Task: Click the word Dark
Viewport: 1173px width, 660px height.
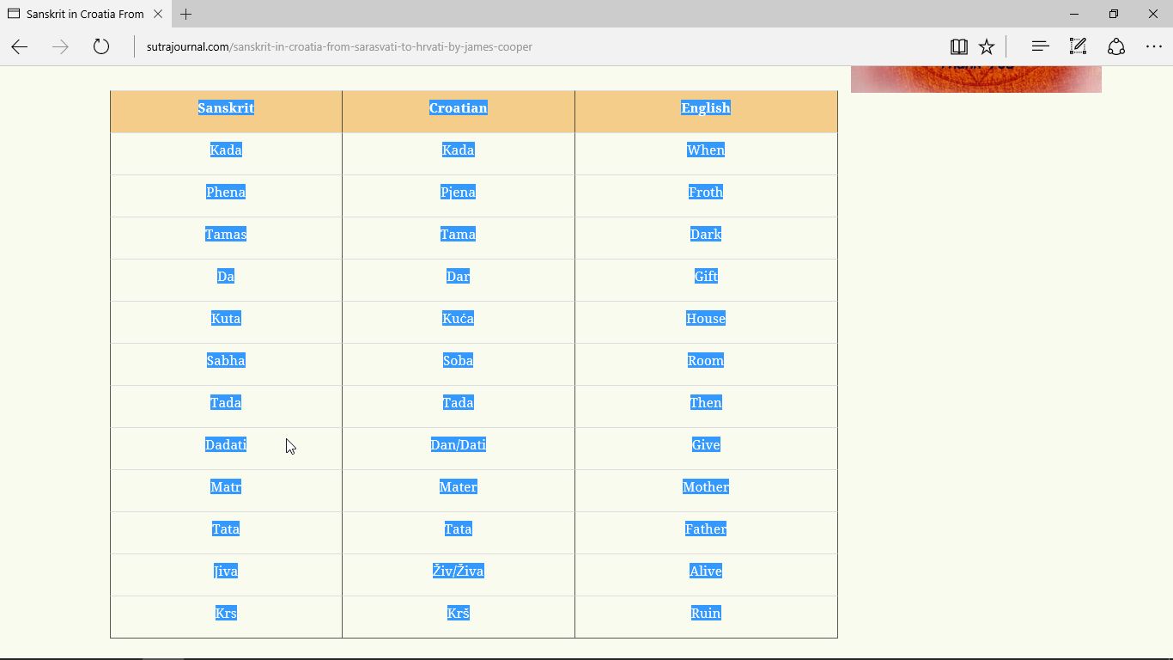Action: coord(706,234)
